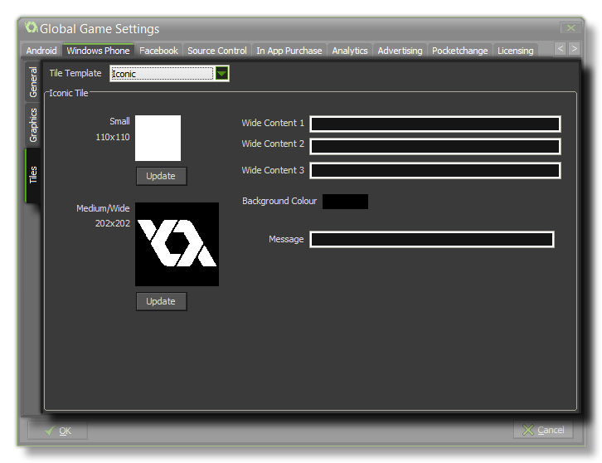Open the Tile Template dropdown arrow
Screen dimensions: 602x463
[x=222, y=74]
